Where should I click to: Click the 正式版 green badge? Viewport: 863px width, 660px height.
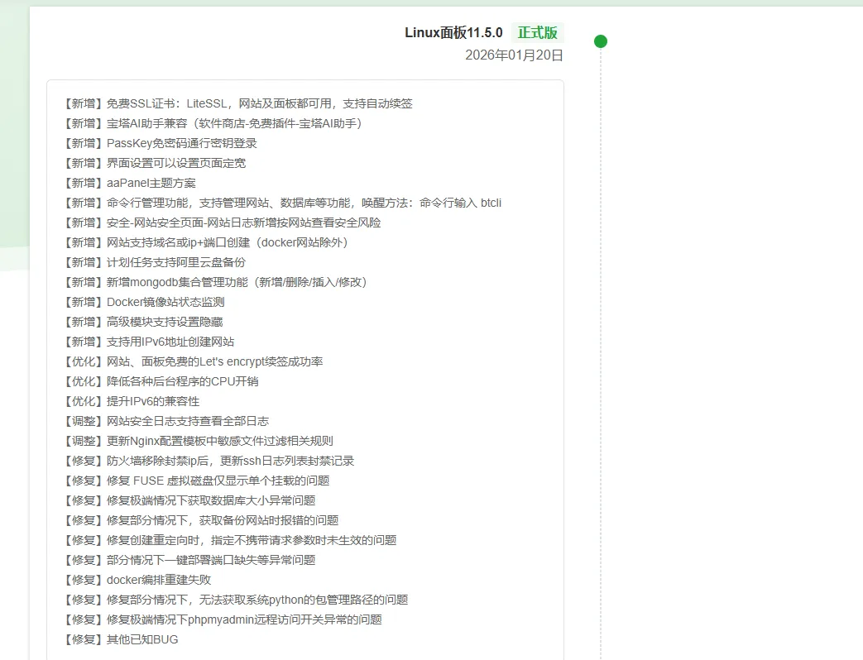coord(539,32)
